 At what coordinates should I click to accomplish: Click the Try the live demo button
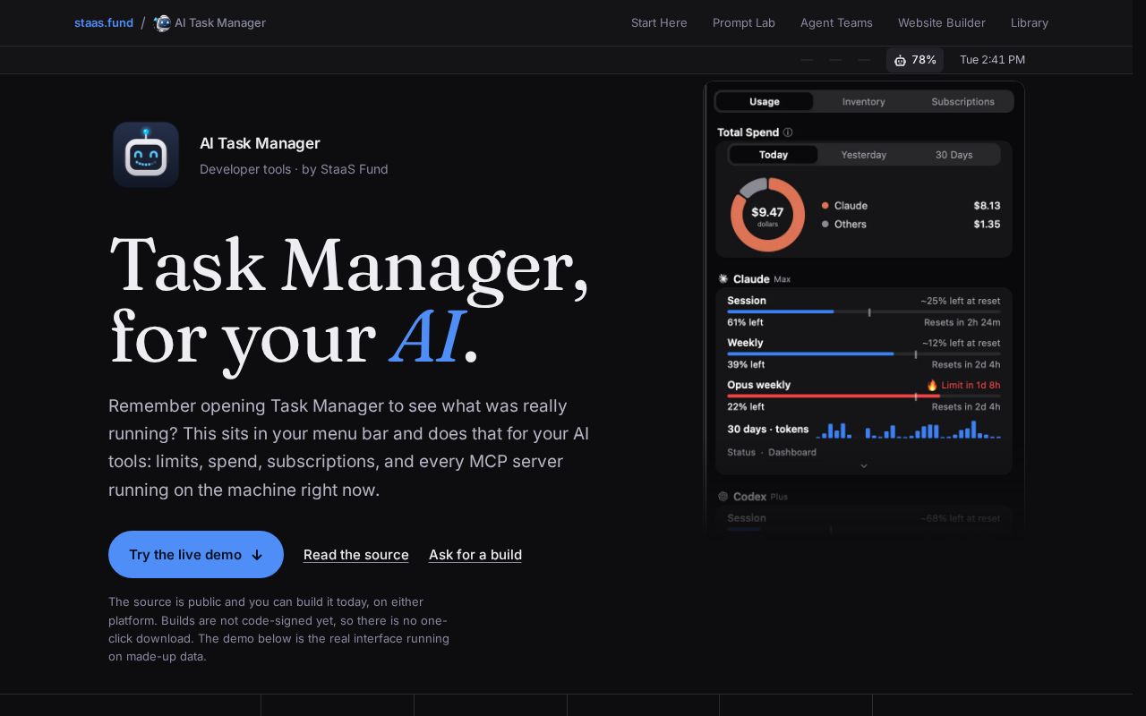196,555
